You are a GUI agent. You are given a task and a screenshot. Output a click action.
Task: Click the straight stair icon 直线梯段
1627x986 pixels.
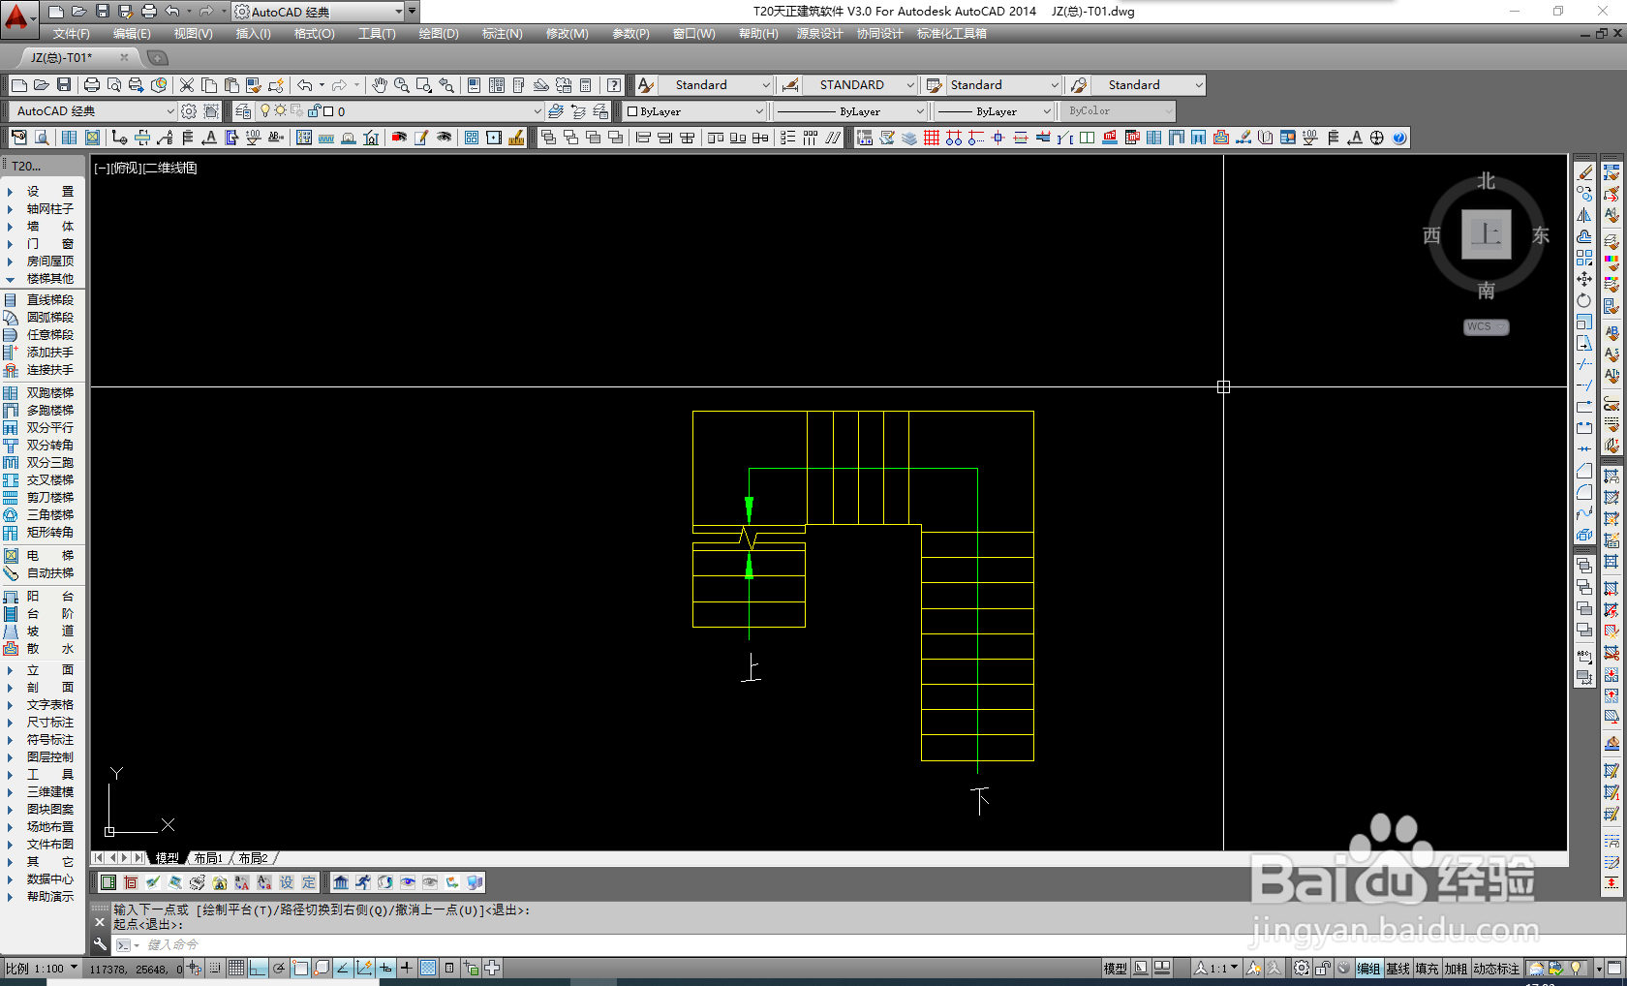[x=11, y=300]
